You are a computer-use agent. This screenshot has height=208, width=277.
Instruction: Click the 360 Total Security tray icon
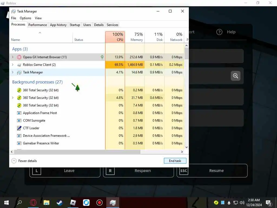point(216,203)
